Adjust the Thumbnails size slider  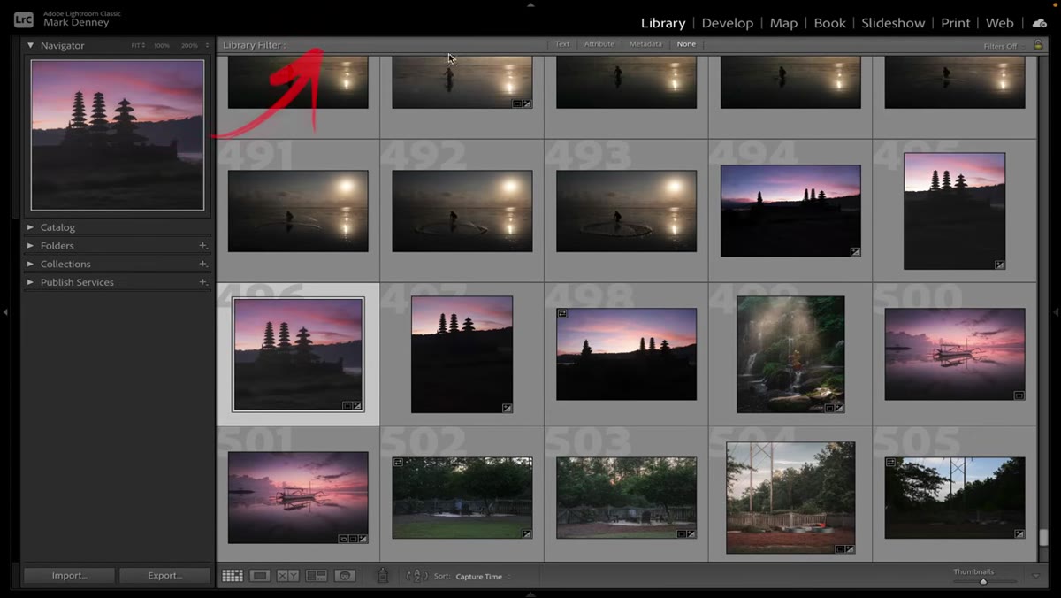point(983,581)
